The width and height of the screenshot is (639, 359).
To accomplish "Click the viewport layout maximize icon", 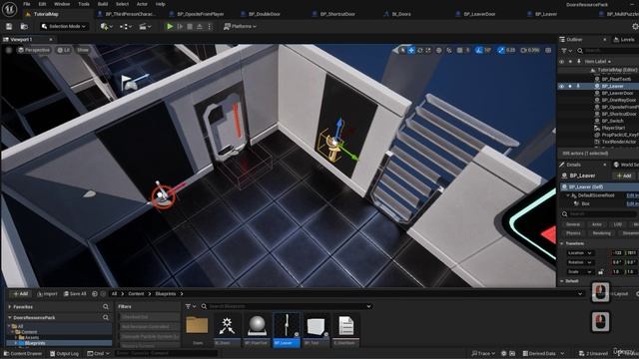I will (x=548, y=50).
